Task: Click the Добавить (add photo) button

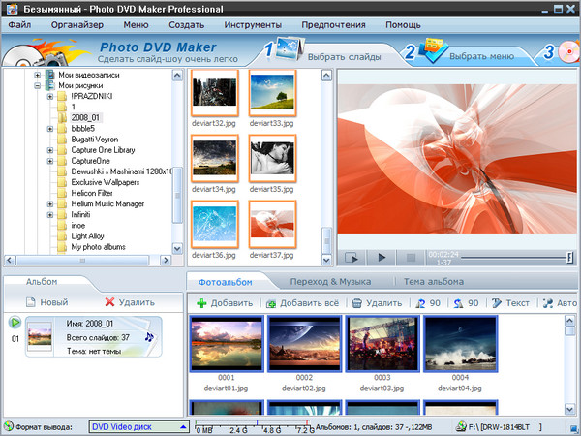Action: click(224, 303)
